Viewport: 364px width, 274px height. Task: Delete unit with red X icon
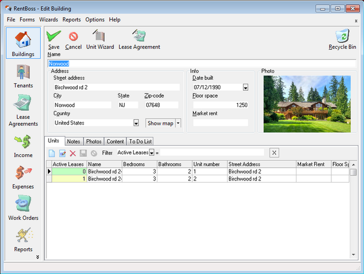pyautogui.click(x=73, y=153)
